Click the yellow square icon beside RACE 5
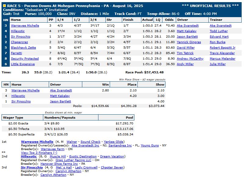The image size is (245, 177). click(4, 6)
